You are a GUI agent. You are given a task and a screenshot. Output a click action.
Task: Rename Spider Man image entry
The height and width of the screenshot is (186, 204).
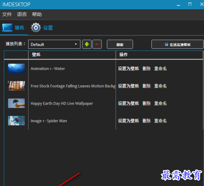pyautogui.click(x=160, y=121)
